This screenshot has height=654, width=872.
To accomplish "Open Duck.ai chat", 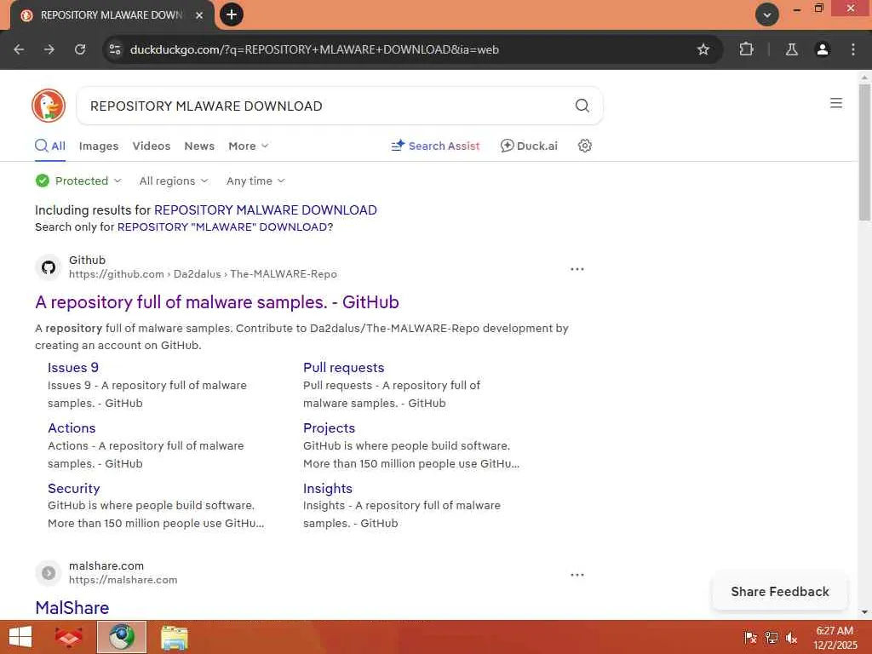I will pyautogui.click(x=529, y=146).
